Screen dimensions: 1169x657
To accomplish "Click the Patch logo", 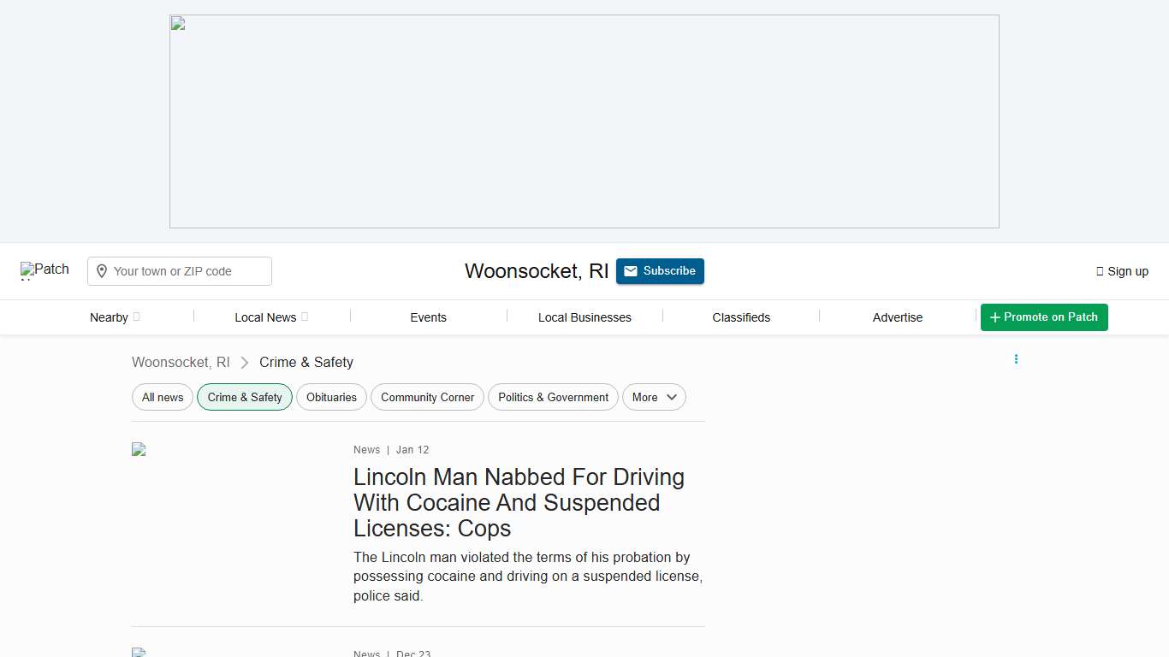I will pyautogui.click(x=45, y=270).
